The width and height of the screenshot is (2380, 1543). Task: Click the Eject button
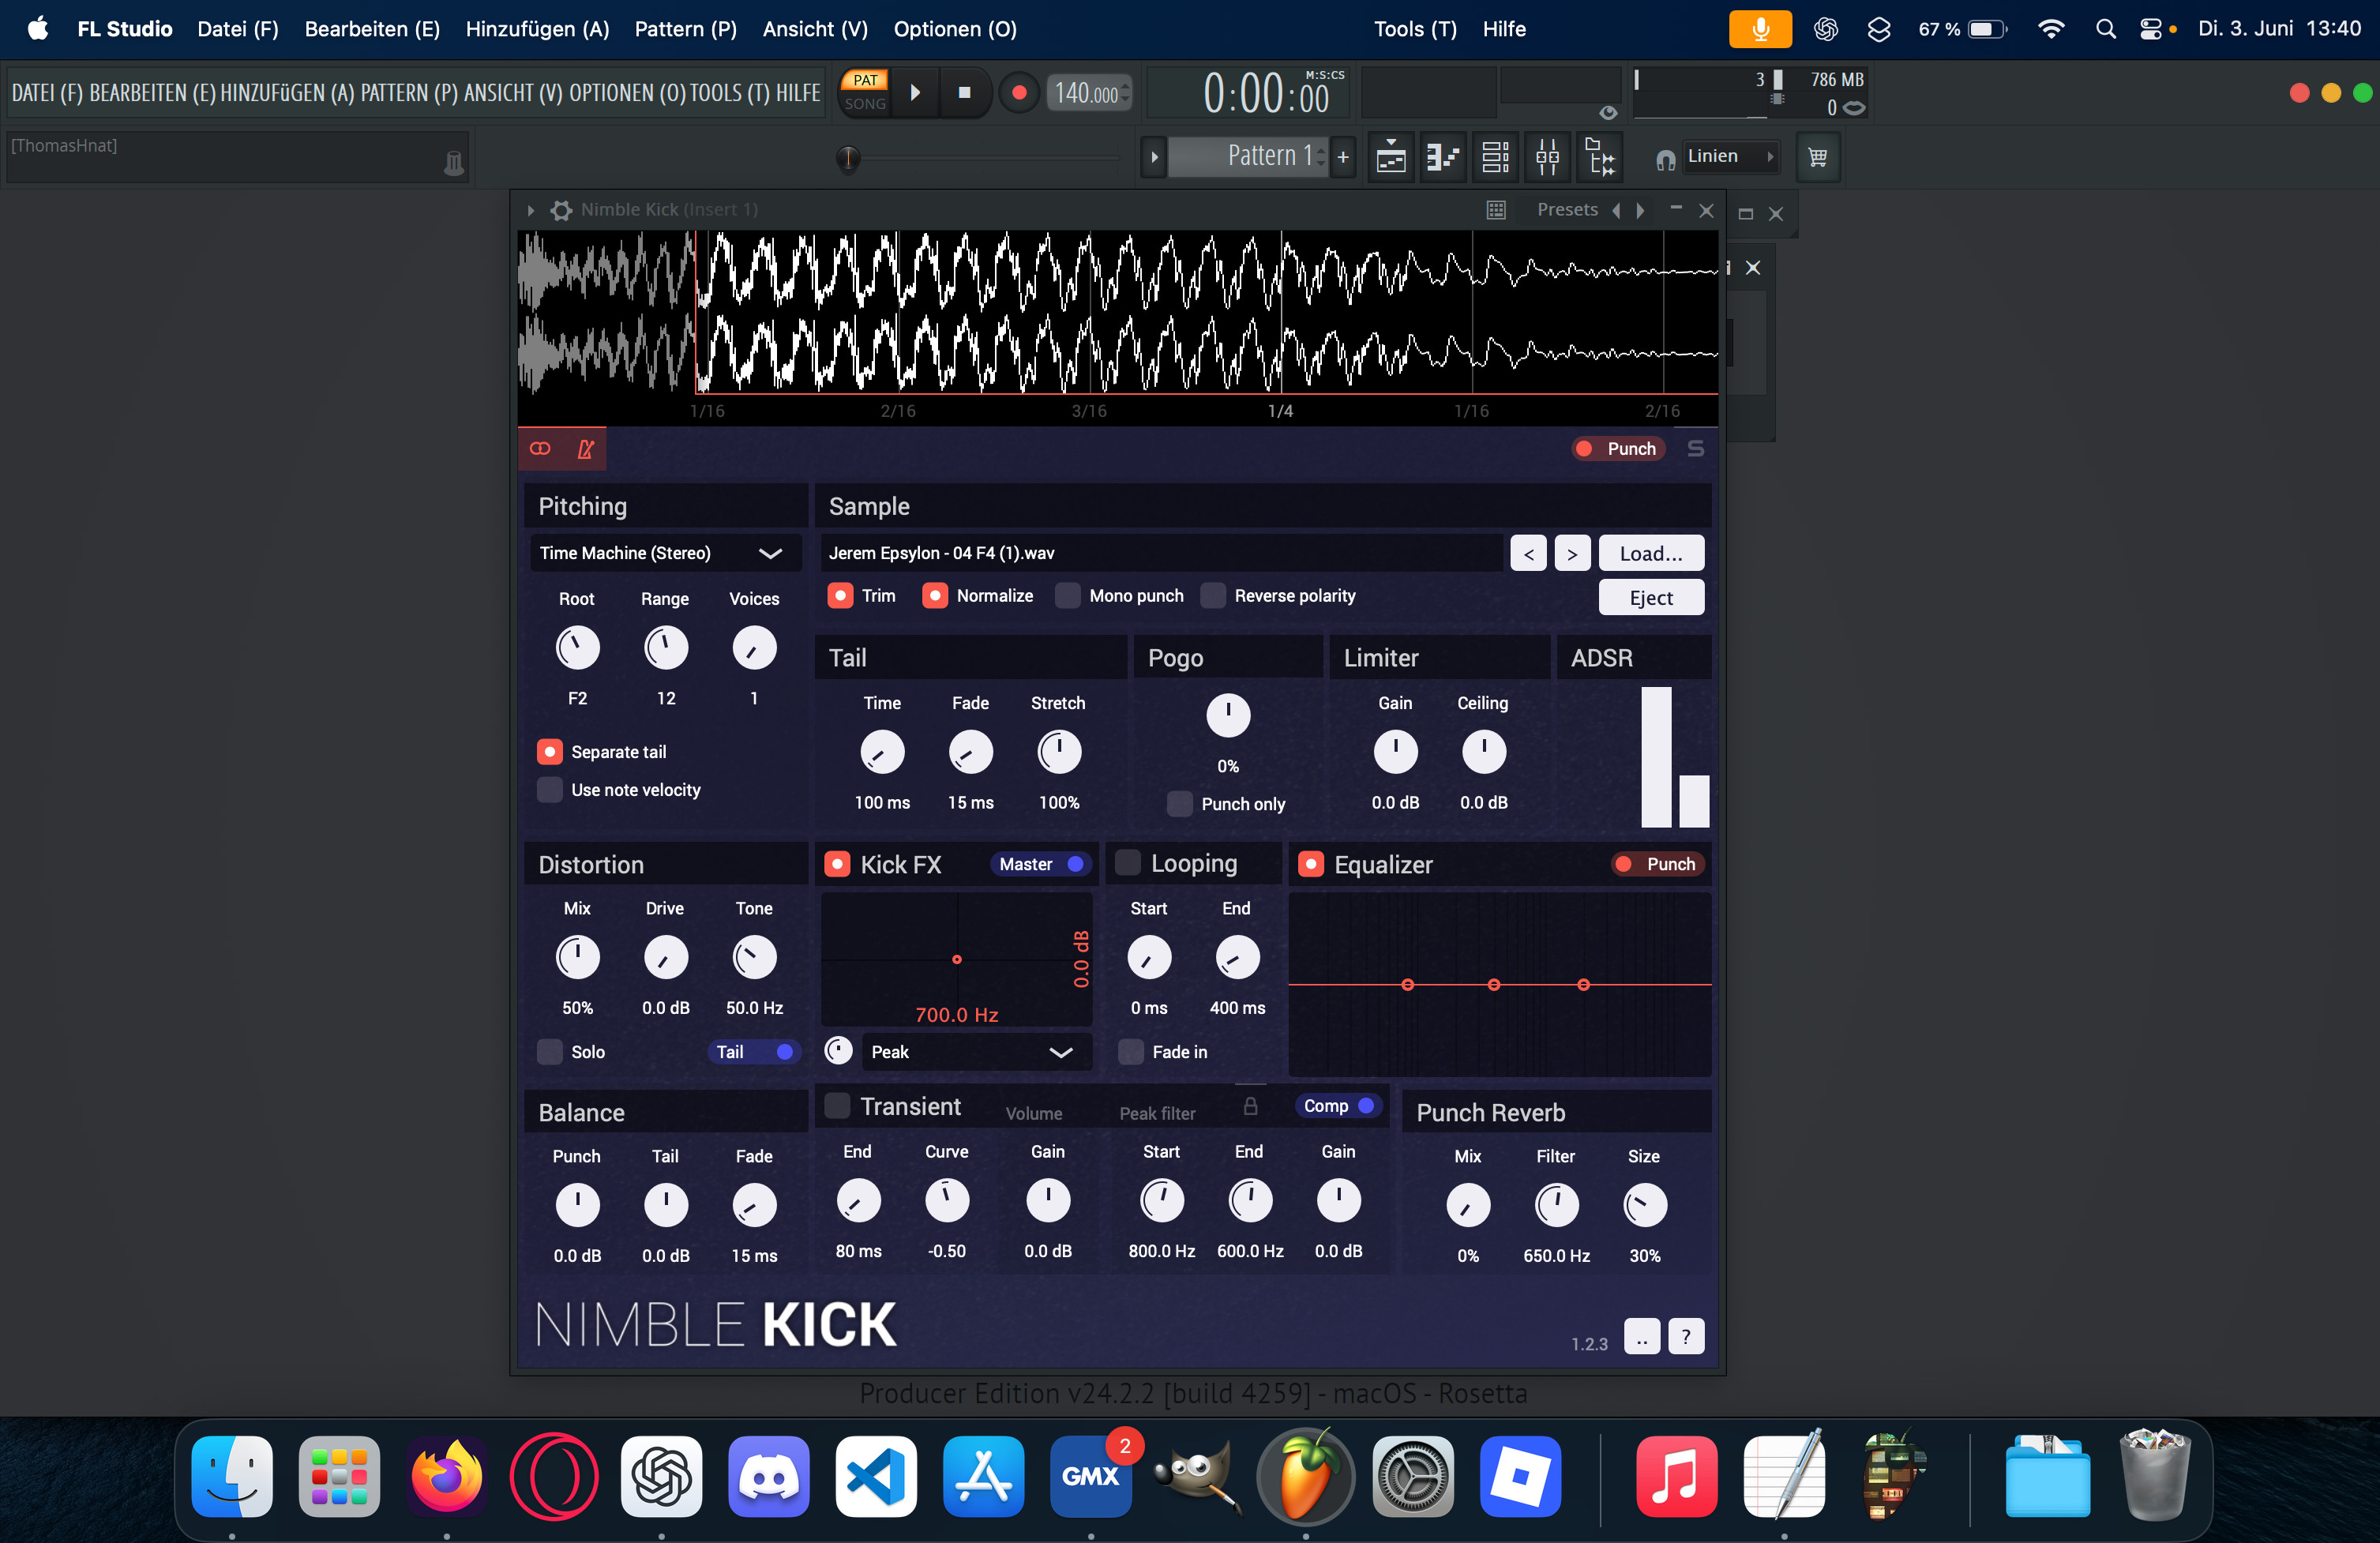[x=1650, y=598]
